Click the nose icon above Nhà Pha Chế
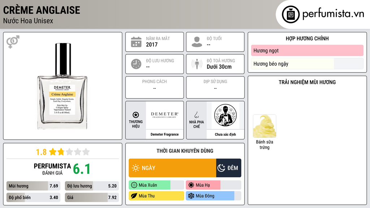Viewport: 370px width, 208px height. [196, 115]
